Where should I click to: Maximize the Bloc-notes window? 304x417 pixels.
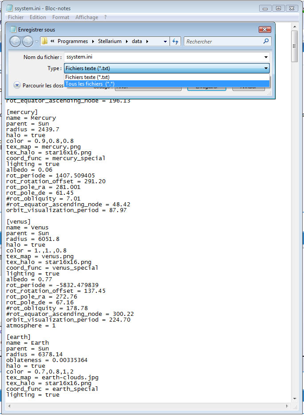tap(278, 8)
